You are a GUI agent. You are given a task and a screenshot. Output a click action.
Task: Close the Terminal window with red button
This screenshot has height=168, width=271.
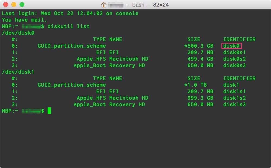[x=6, y=5]
